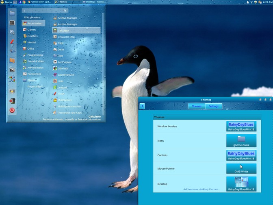The height and width of the screenshot is (205, 273).
Task: Switch to Linux Mint Chrome window in panel
Action: click(x=40, y=2)
